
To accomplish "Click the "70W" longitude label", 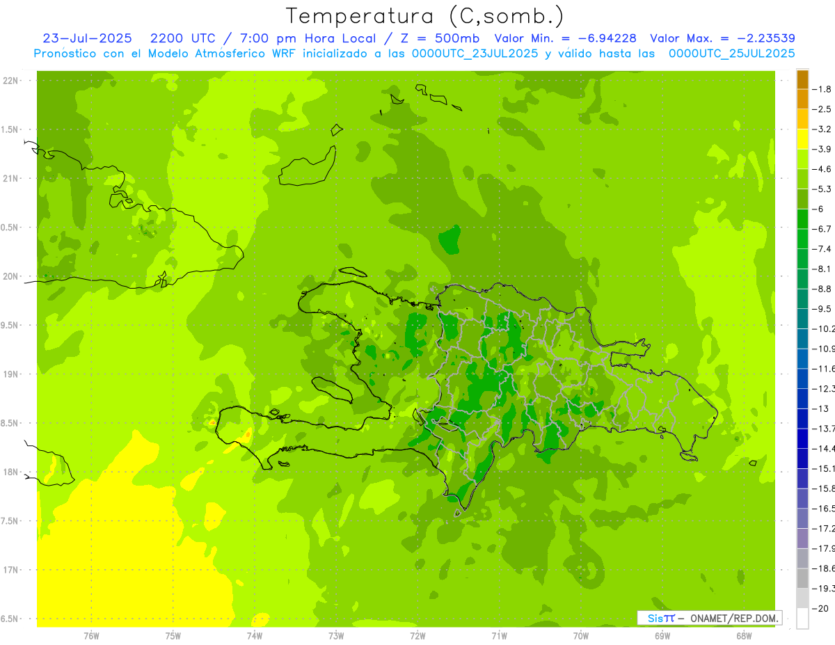I will point(581,635).
